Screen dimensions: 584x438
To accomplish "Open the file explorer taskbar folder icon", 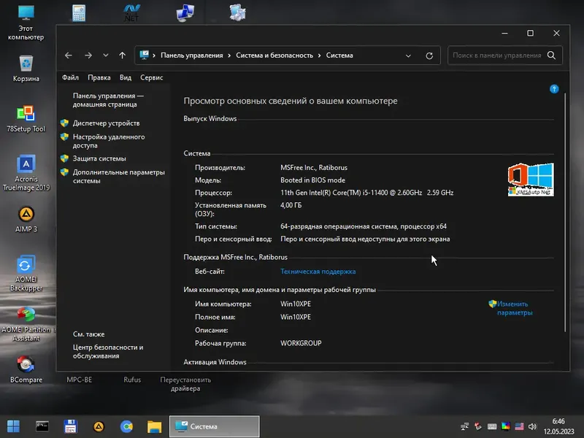I will (154, 426).
